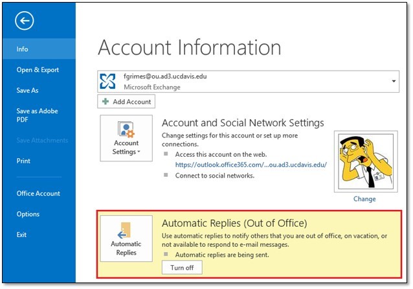Click 'Automatic replies are being sent.' text
The image size is (413, 289).
point(222,255)
